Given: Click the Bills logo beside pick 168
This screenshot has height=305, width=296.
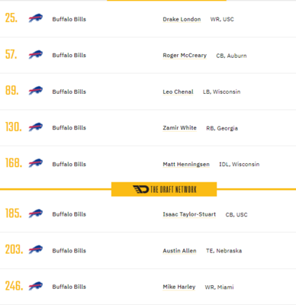Looking at the screenshot, I should pos(36,163).
